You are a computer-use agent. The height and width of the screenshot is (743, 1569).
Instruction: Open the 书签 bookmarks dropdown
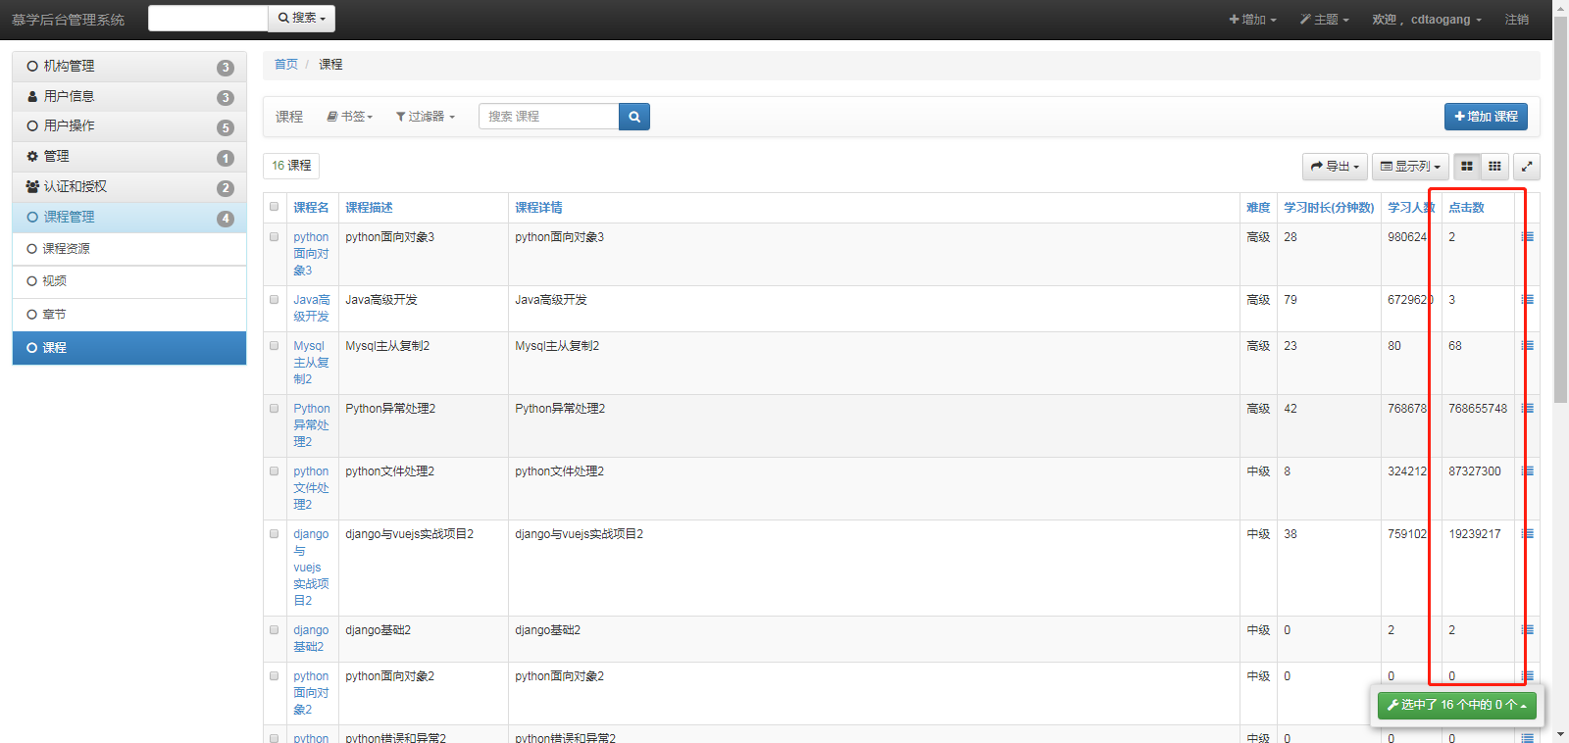pos(350,117)
